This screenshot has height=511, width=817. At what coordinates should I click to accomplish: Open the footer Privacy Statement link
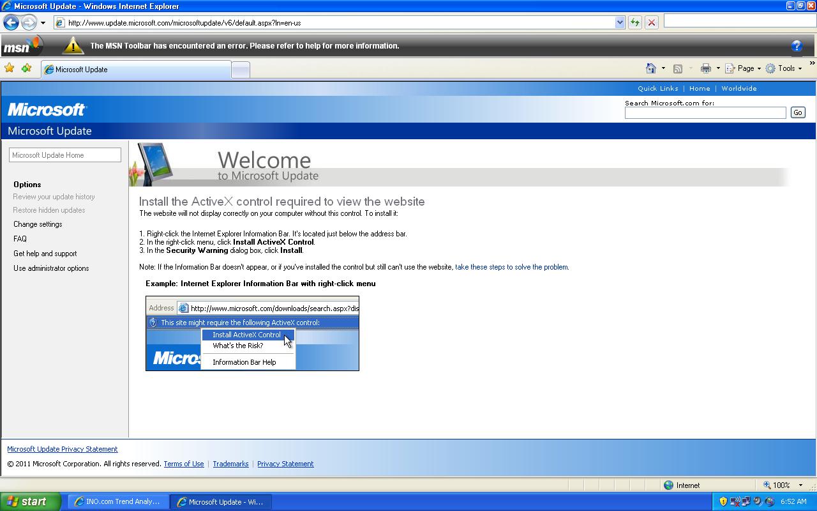click(285, 464)
